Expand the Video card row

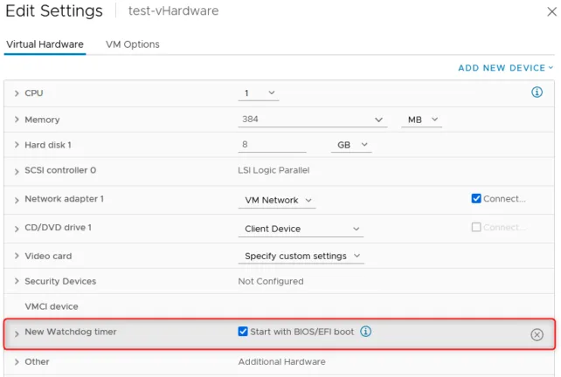tap(17, 256)
